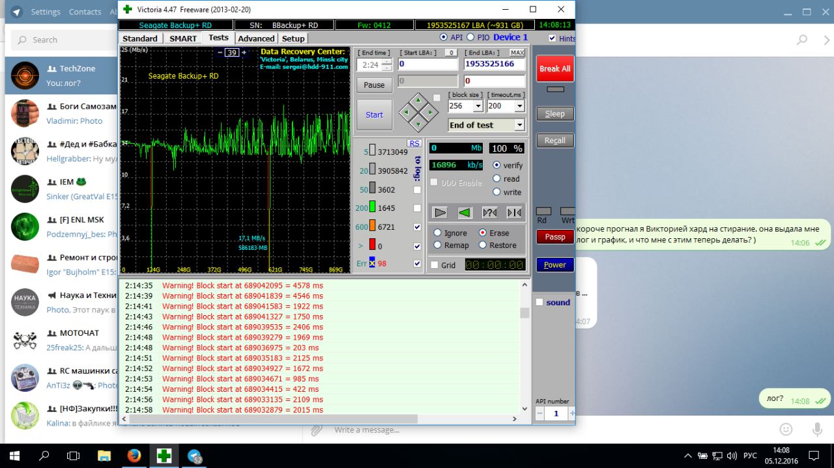834x468 pixels.
Task: Open the block size dropdown
Action: coord(478,106)
